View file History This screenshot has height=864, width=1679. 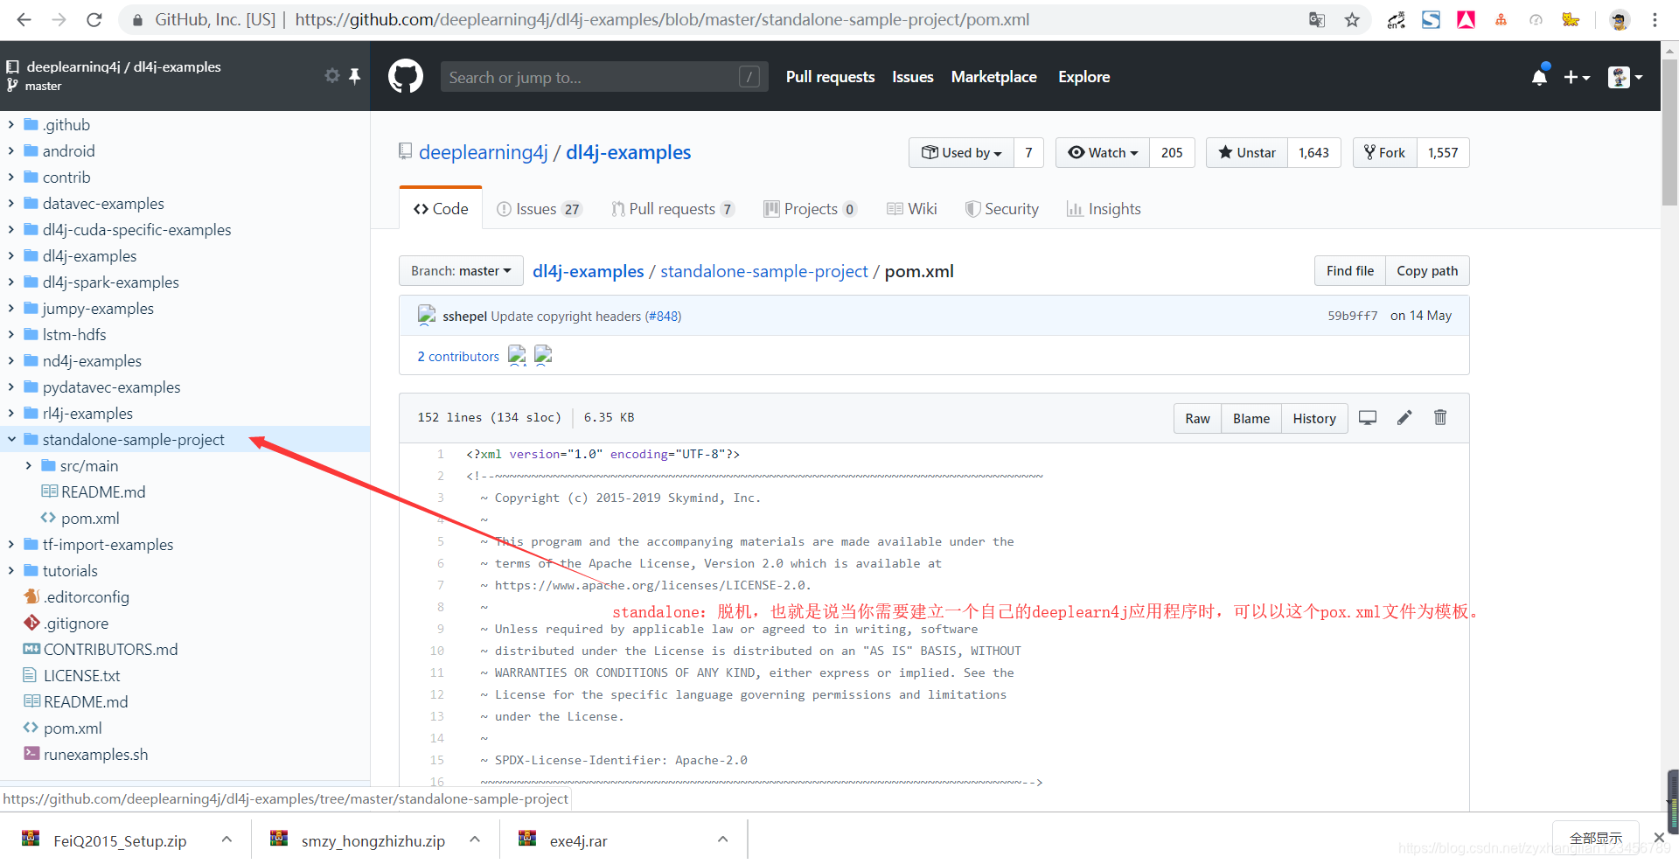(1314, 419)
